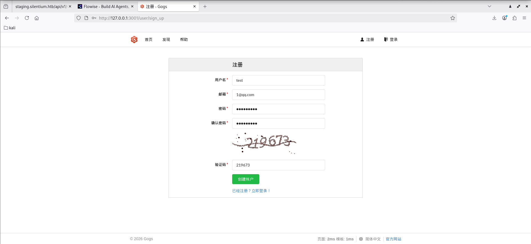
Task: Open the browser downloads icon
Action: click(494, 18)
